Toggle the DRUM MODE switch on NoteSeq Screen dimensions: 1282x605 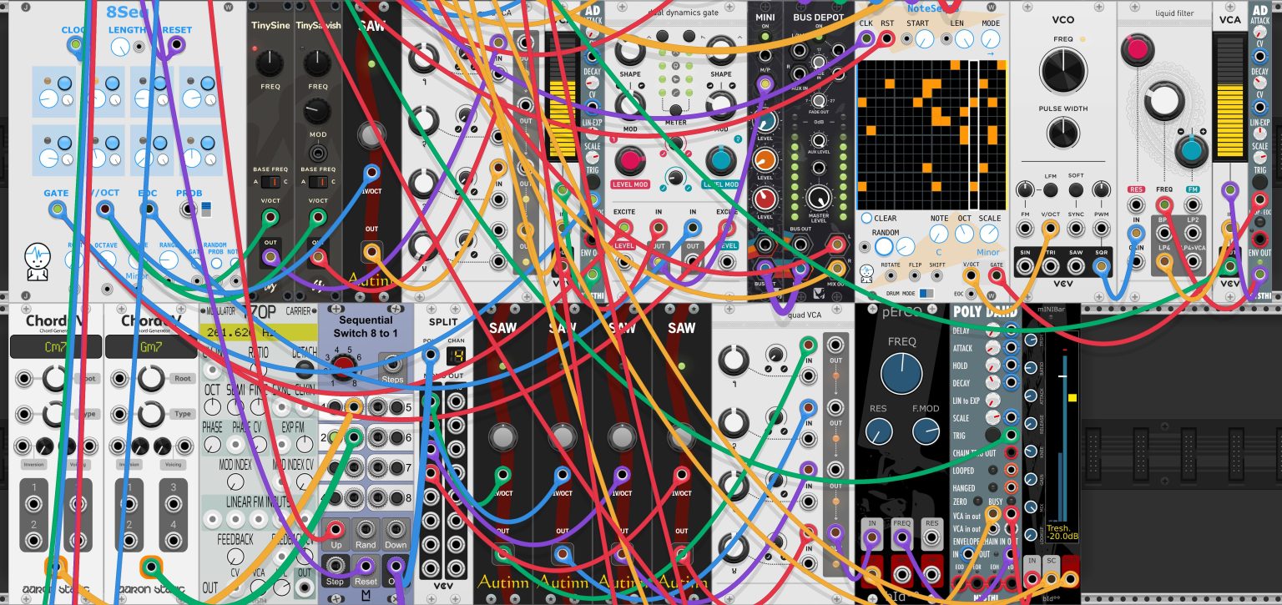coord(926,294)
